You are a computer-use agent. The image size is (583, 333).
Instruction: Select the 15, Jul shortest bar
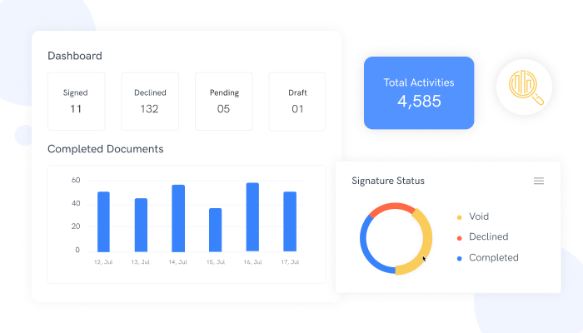[215, 230]
